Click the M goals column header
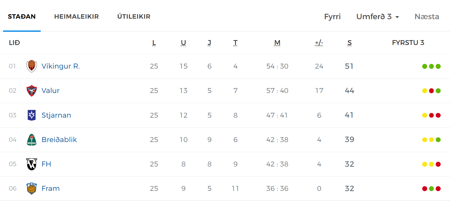The width and height of the screenshot is (450, 201). point(277,43)
